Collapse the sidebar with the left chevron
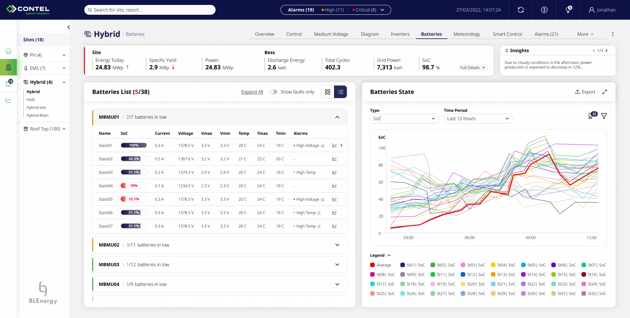The width and height of the screenshot is (630, 318). point(69,27)
